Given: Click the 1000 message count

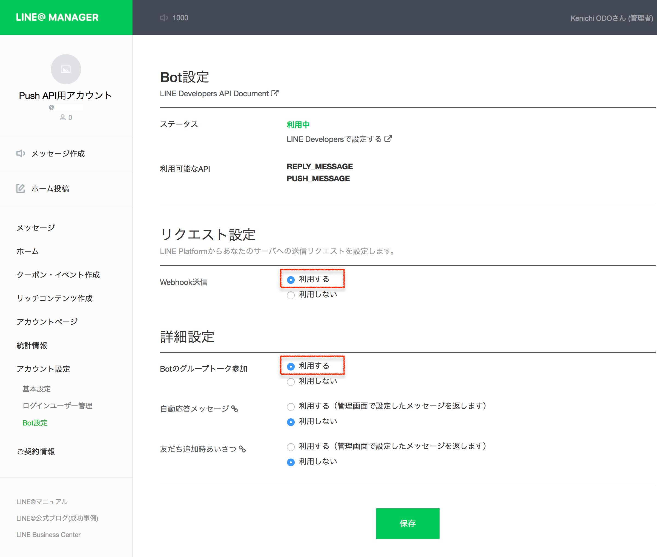Looking at the screenshot, I should [x=180, y=18].
